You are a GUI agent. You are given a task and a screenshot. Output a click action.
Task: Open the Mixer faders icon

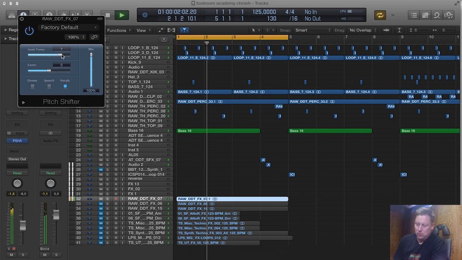tap(75, 14)
